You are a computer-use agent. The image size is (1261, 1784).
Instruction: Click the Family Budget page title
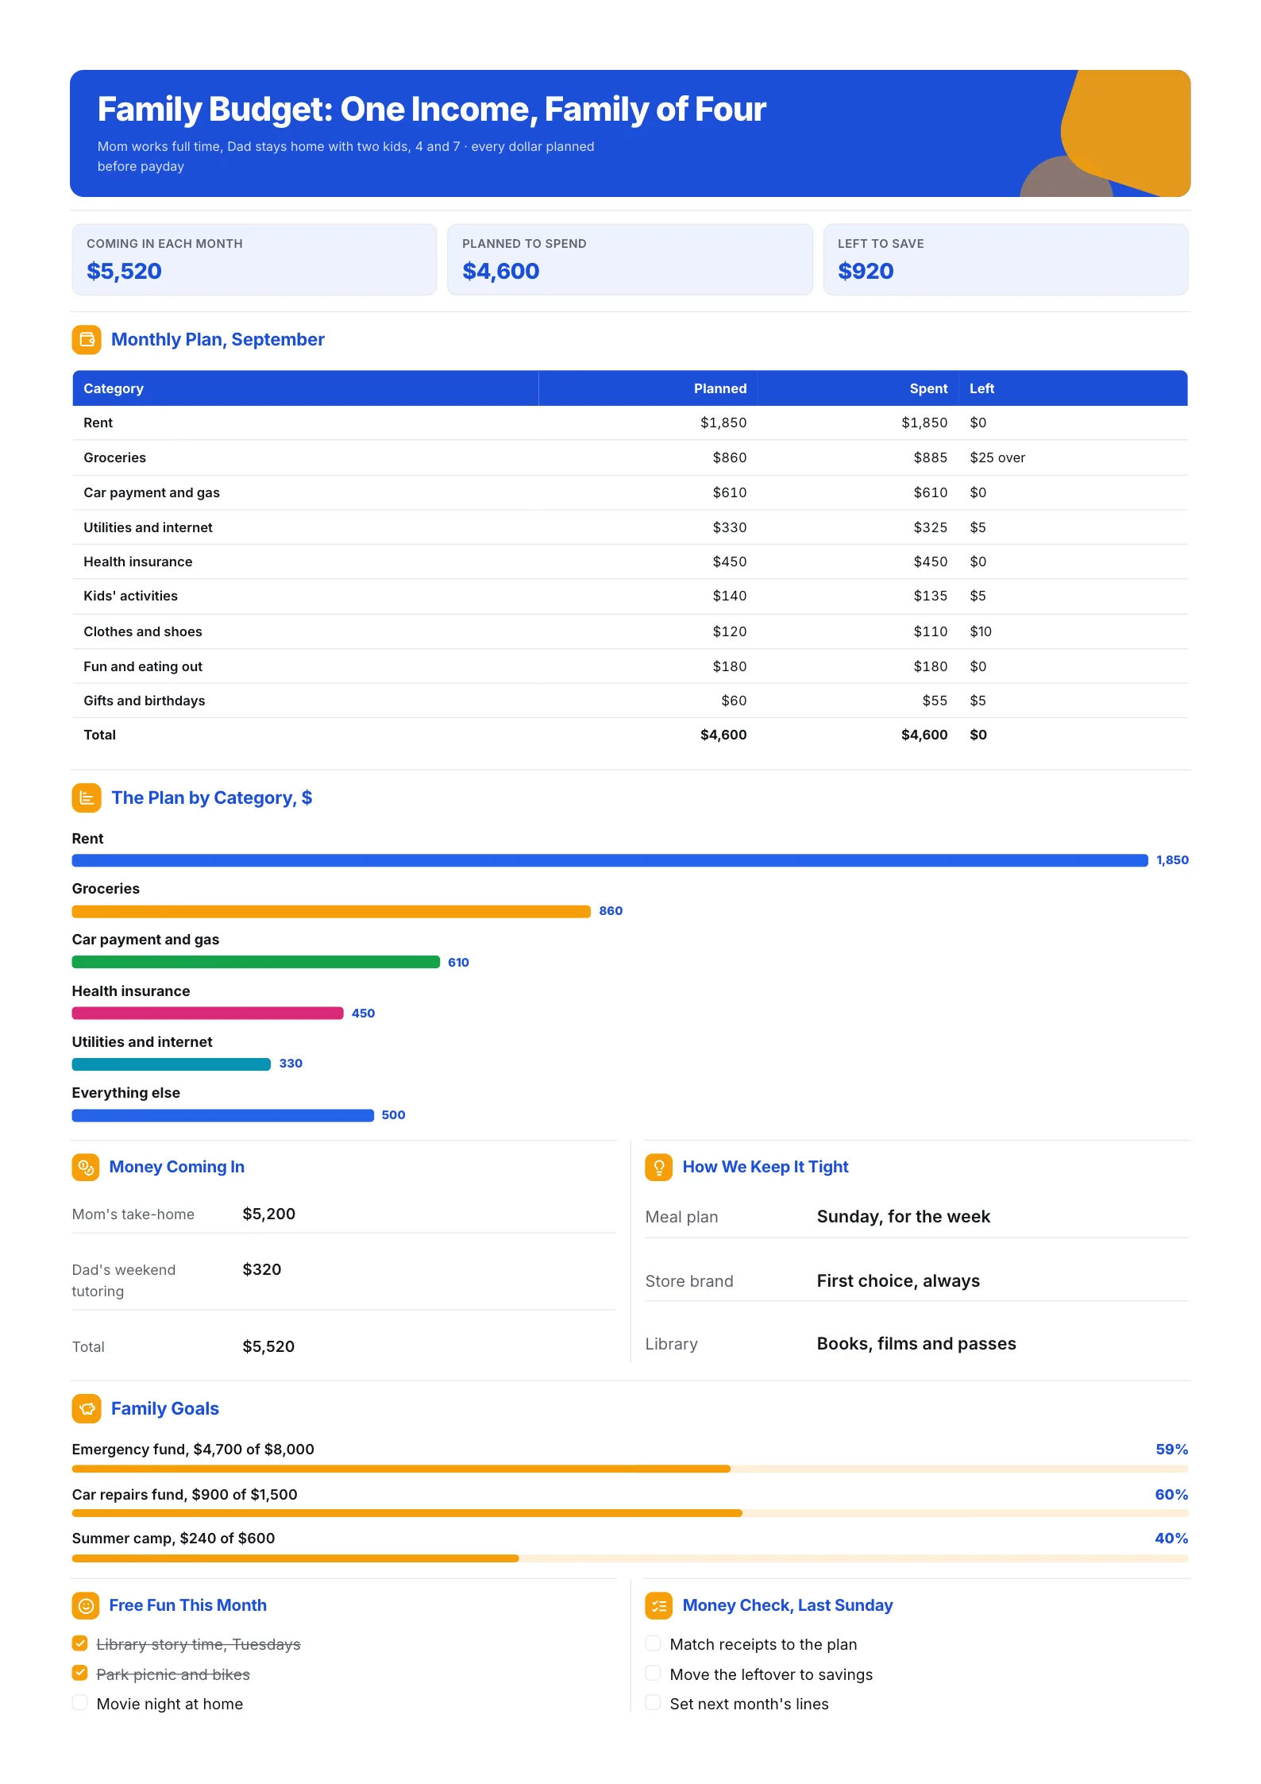[432, 110]
